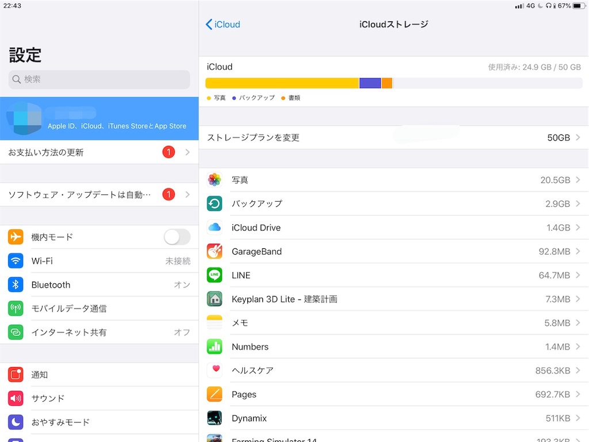
Task: Toggle the 機内モード switch
Action: [177, 237]
